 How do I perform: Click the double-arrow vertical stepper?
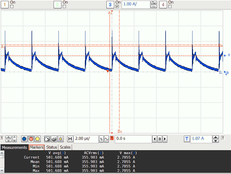pyautogui.click(x=9, y=139)
